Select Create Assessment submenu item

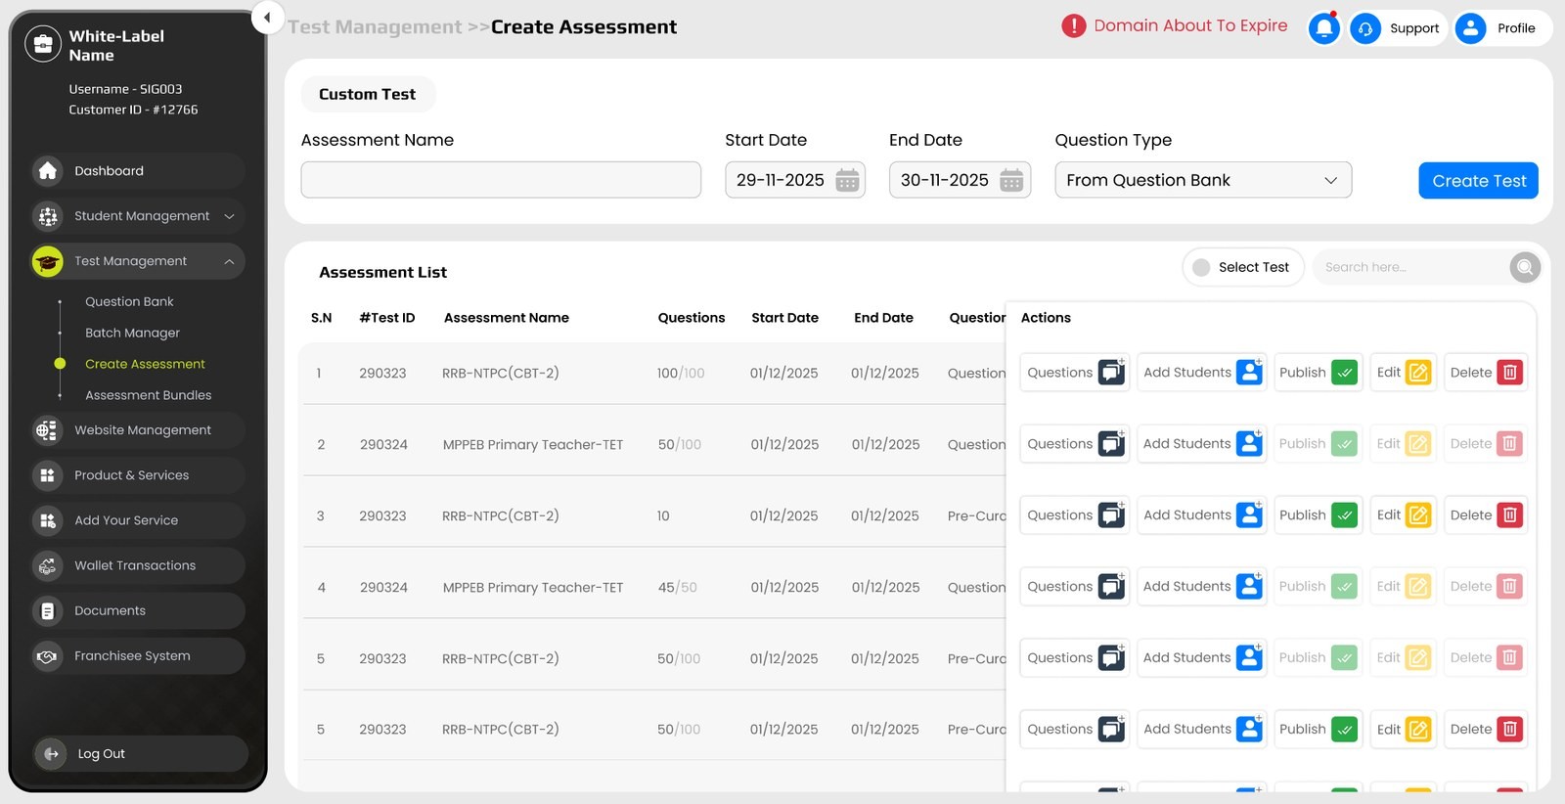[145, 364]
